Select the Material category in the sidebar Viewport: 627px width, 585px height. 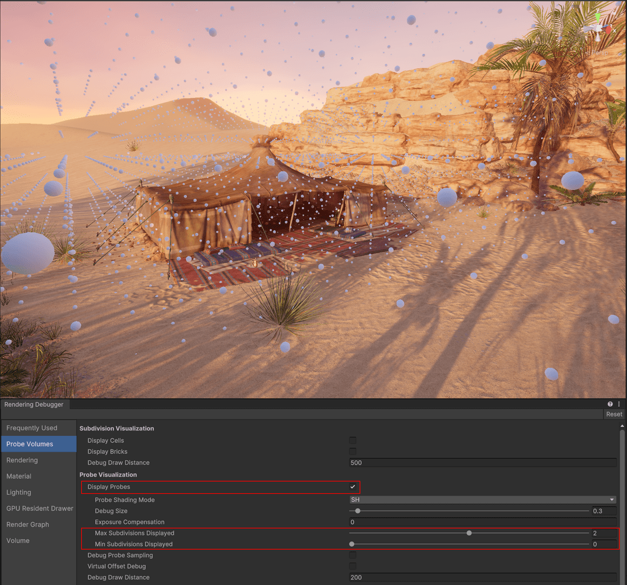point(19,476)
